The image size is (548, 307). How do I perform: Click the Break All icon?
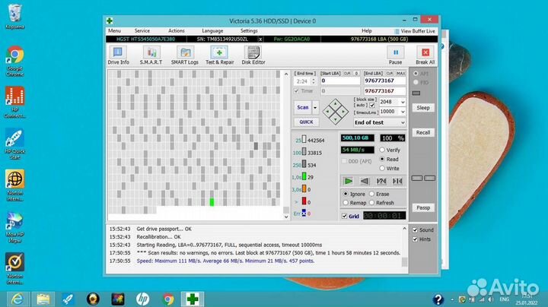click(425, 55)
